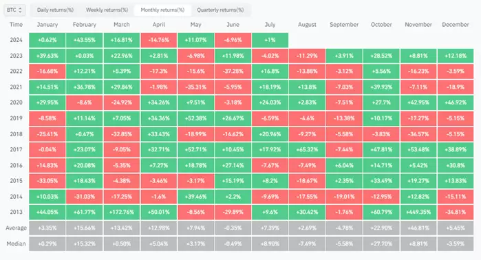
Task: Click July 2024 cell showing +1%
Action: coord(270,40)
